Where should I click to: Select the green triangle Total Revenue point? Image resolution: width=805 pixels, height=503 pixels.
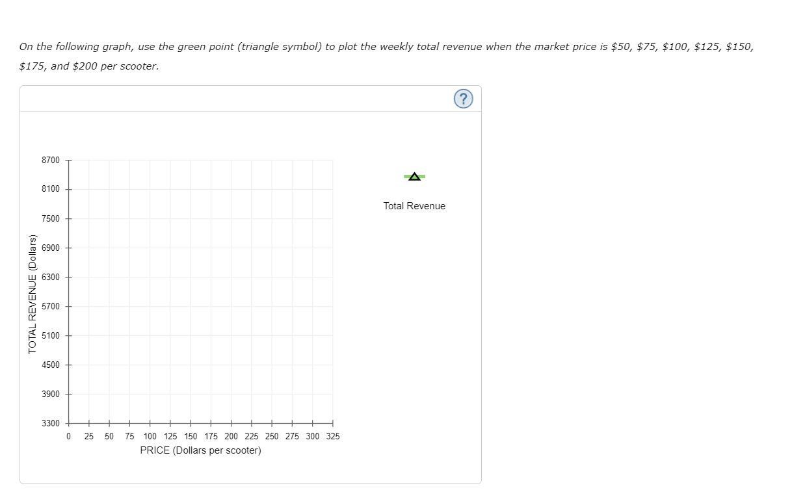(414, 176)
